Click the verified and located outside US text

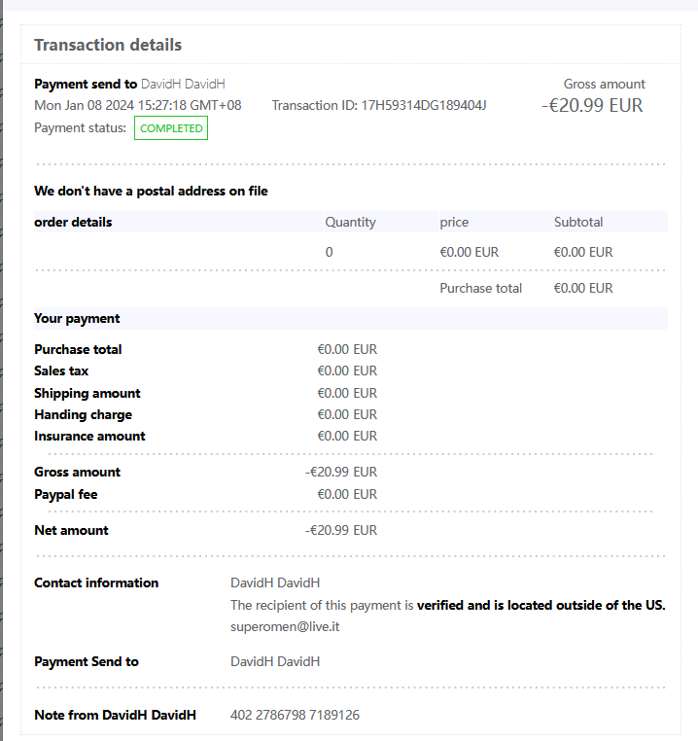point(541,606)
